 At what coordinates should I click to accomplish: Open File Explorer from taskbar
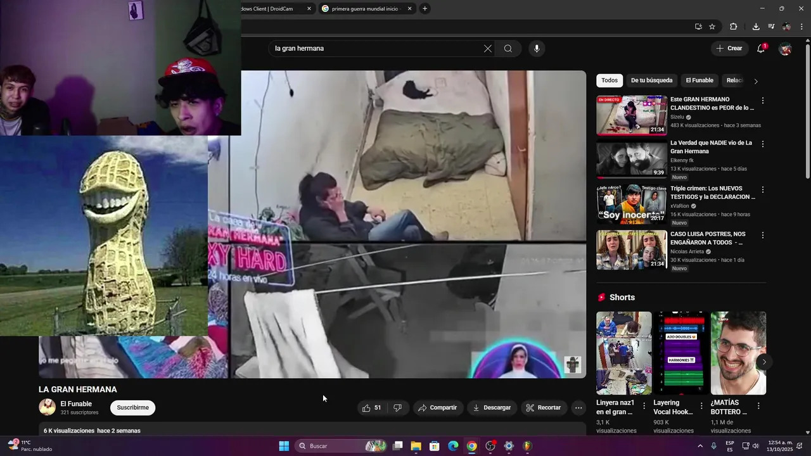coord(416,446)
